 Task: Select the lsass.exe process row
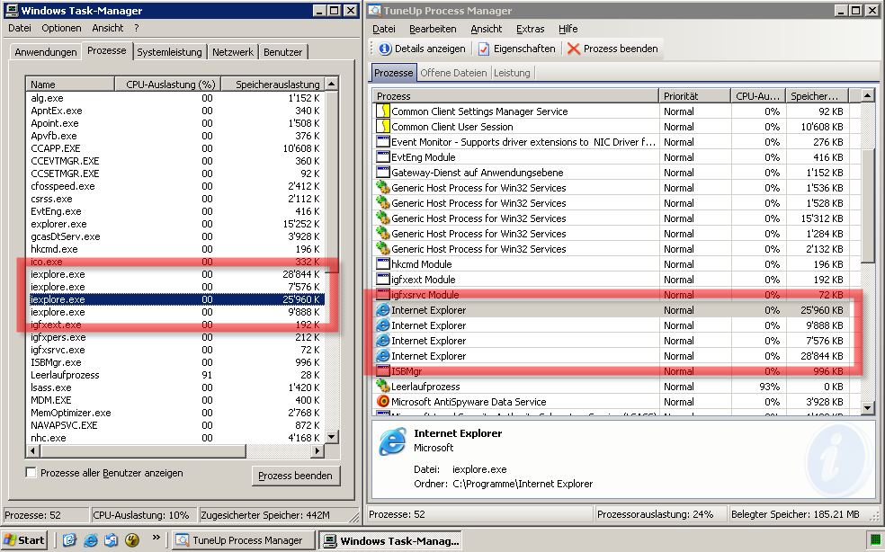point(175,387)
